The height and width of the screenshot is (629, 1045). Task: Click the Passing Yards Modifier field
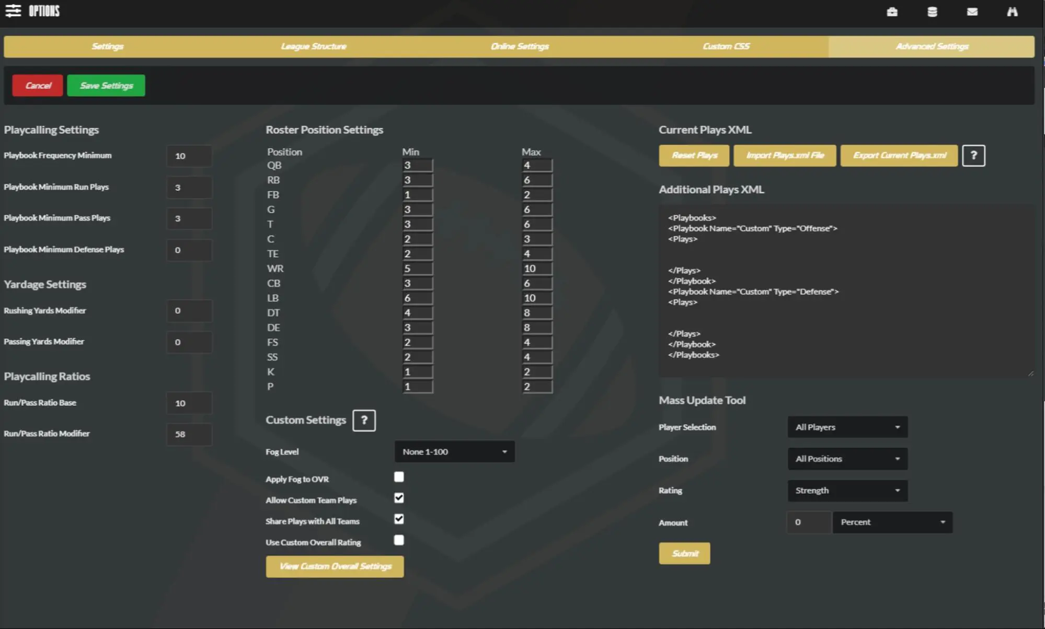(189, 342)
